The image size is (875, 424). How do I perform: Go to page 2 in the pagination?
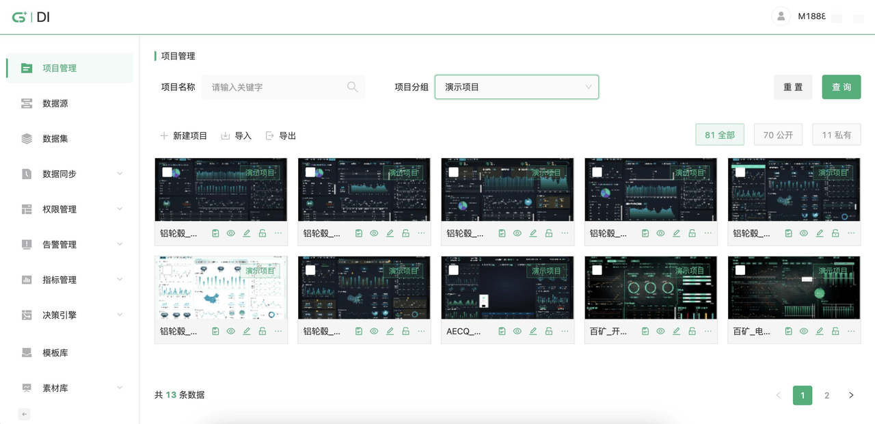(826, 395)
